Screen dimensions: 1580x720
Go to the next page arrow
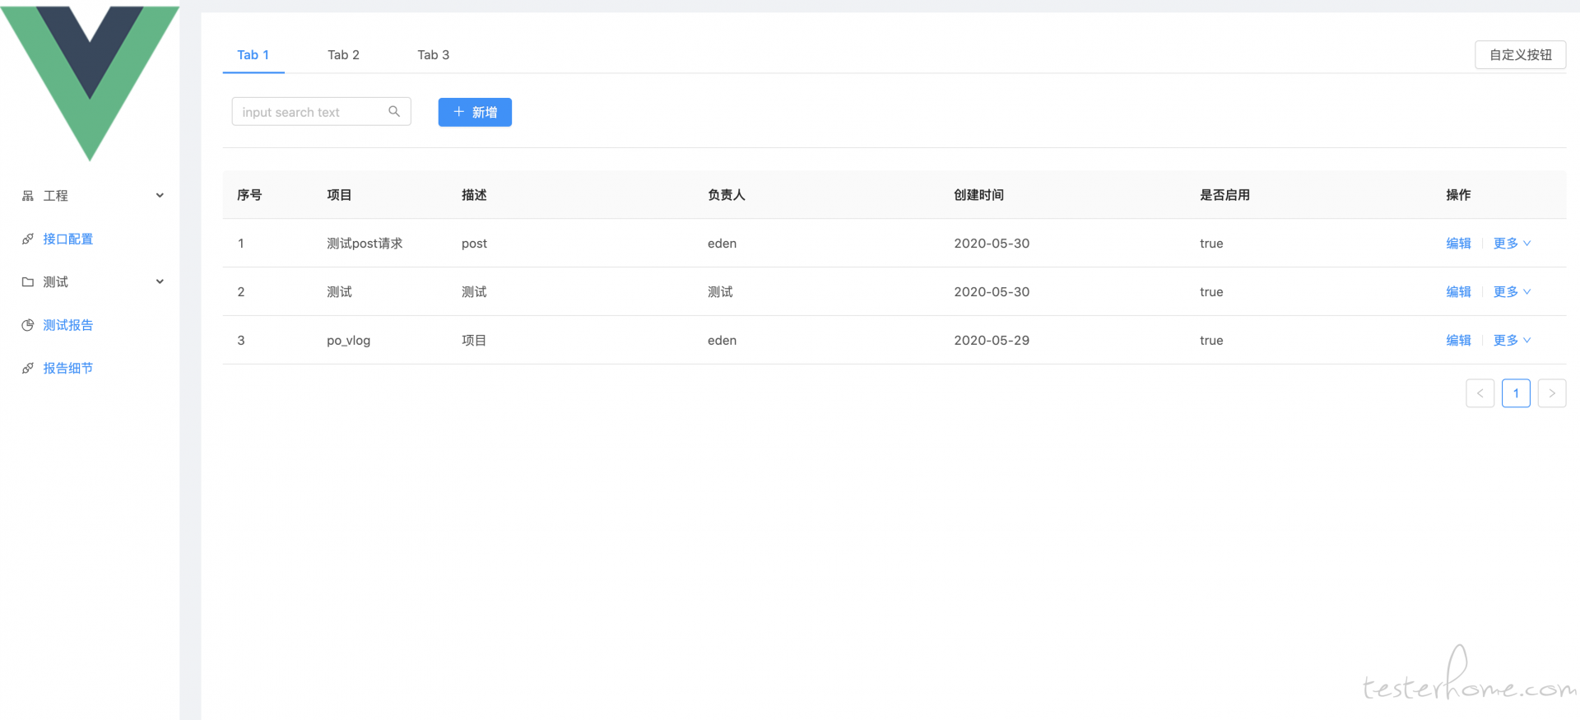pyautogui.click(x=1552, y=393)
